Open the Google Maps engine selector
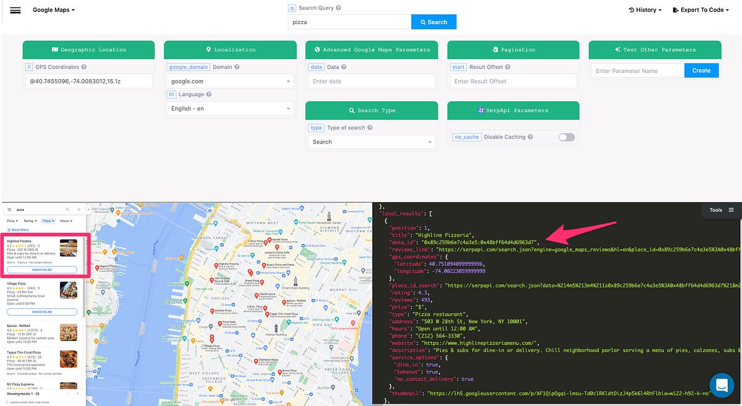Screen dimensions: 742x406 click(x=54, y=9)
